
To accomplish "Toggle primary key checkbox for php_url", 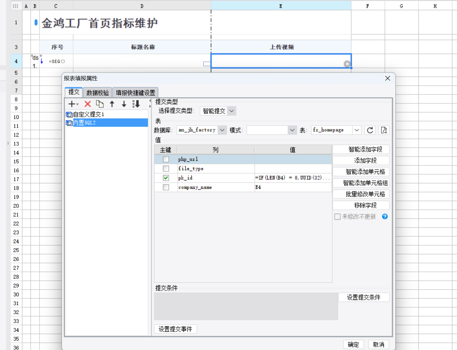I will [166, 159].
